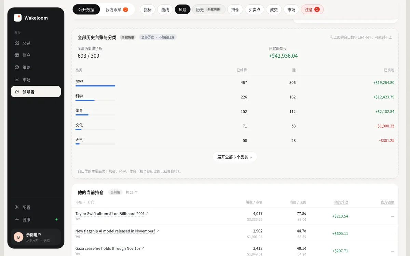Go to the 持仓 tab
The image size is (410, 256).
pyautogui.click(x=235, y=10)
